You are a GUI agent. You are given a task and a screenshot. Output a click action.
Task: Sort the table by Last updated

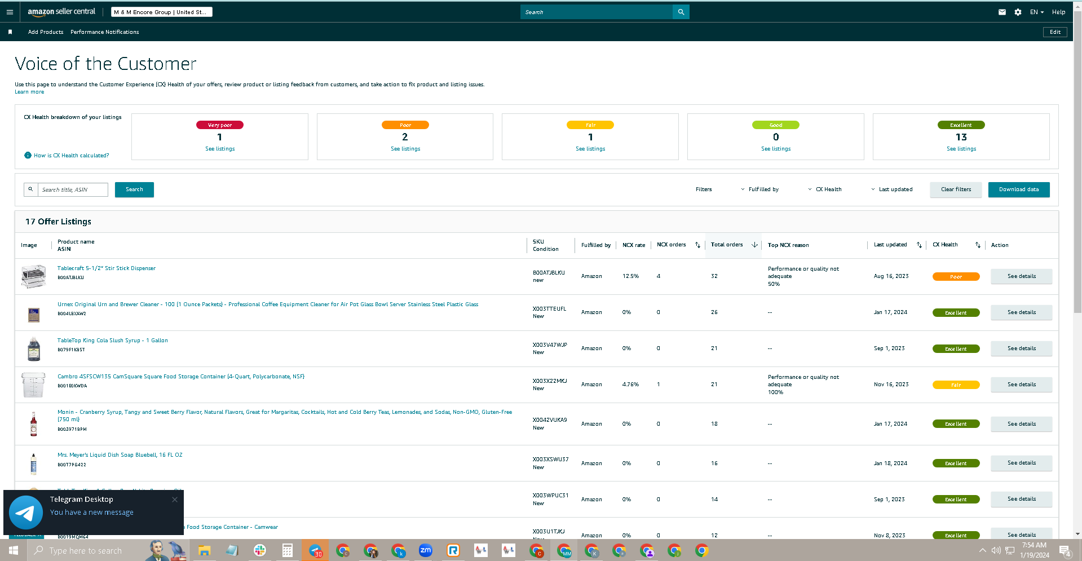[919, 245]
